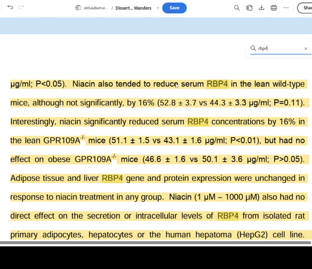Click 'P<0.01' in the text
312x269 pixels.
[244, 141]
